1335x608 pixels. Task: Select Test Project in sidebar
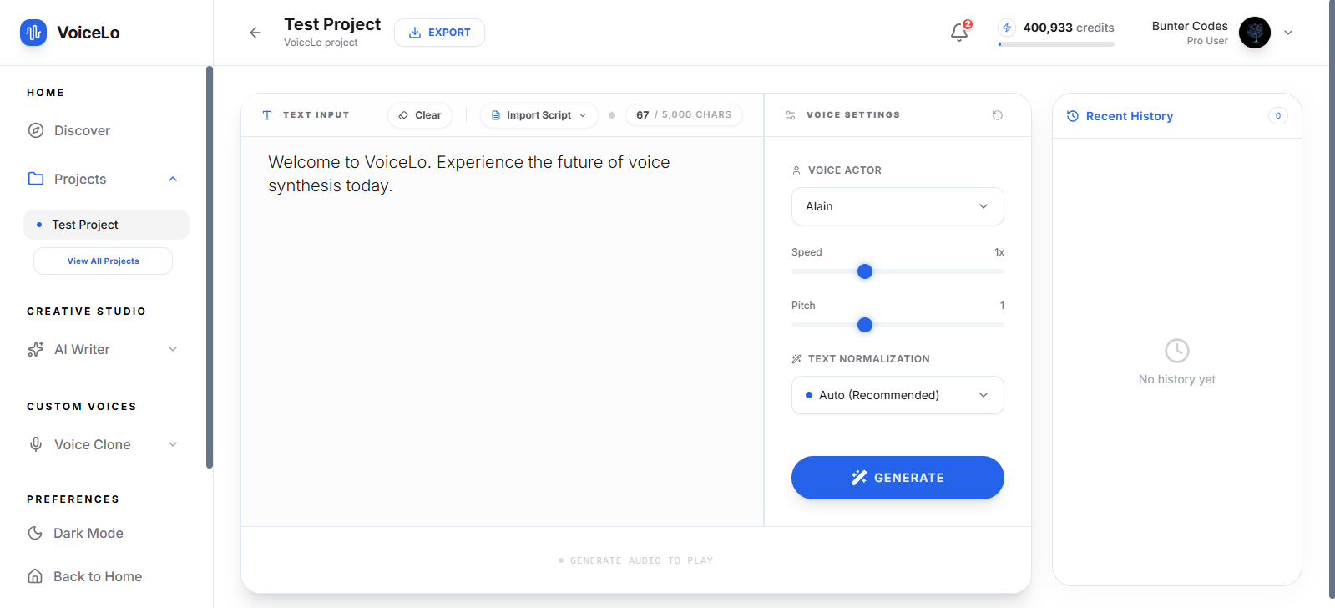tap(106, 225)
